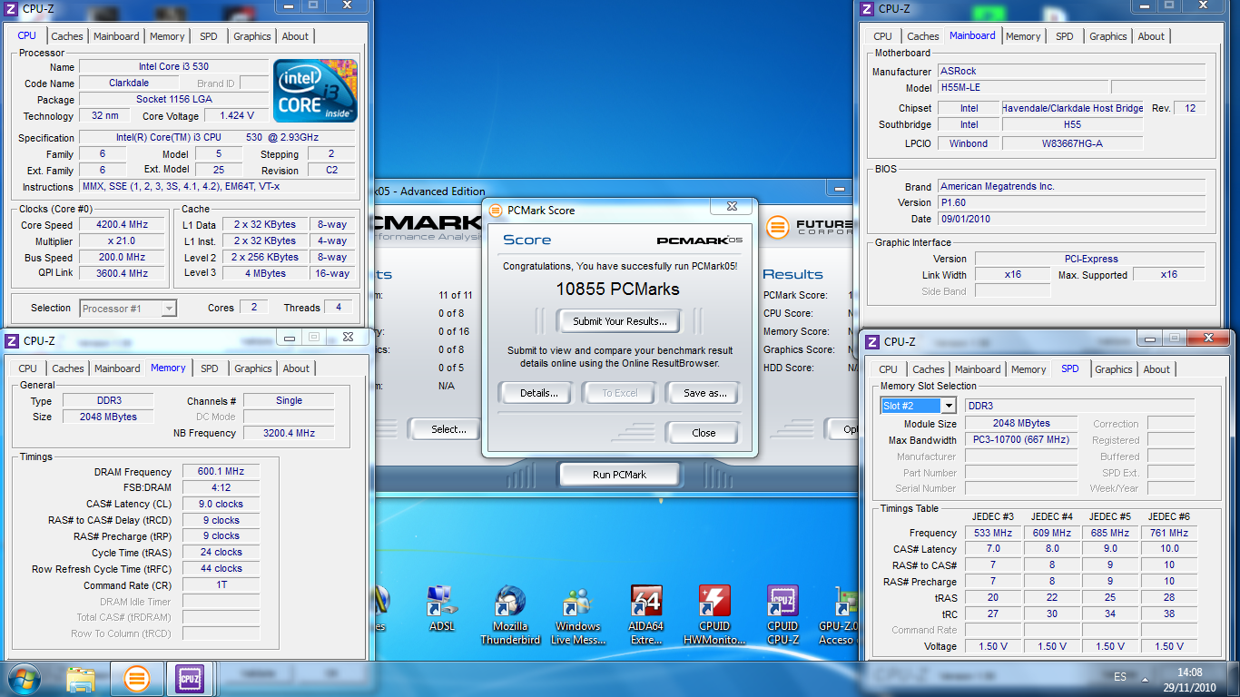This screenshot has width=1240, height=697.
Task: Click the Intel Core i3 530 name field
Action: pyautogui.click(x=173, y=66)
